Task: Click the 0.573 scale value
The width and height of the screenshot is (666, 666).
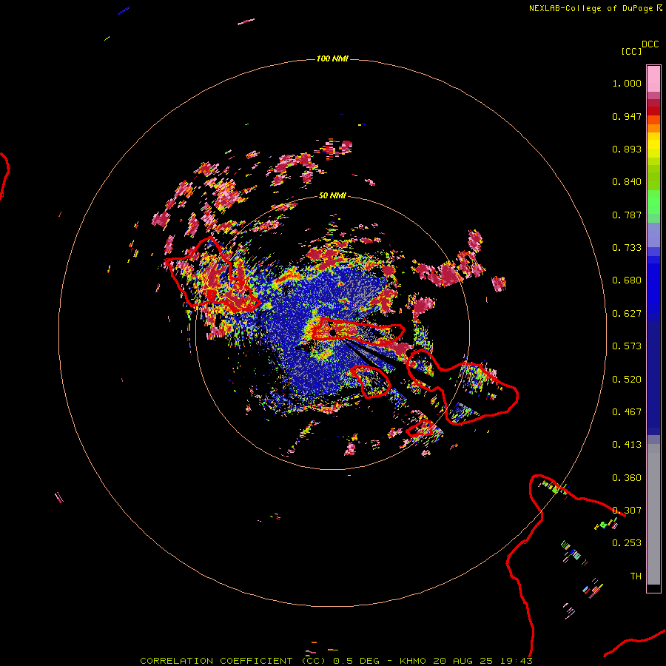Action: 627,346
